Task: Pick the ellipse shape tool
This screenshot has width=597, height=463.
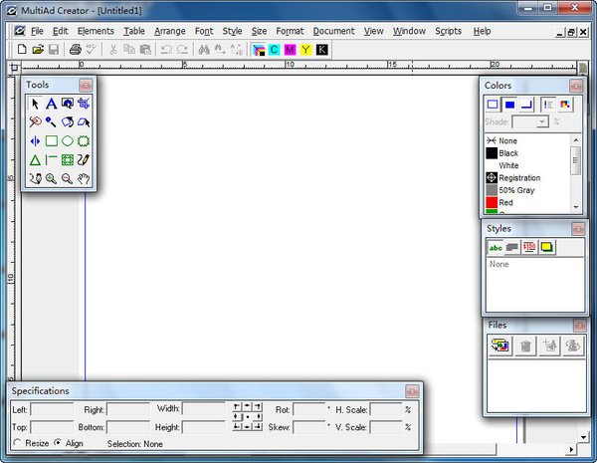Action: tap(68, 141)
